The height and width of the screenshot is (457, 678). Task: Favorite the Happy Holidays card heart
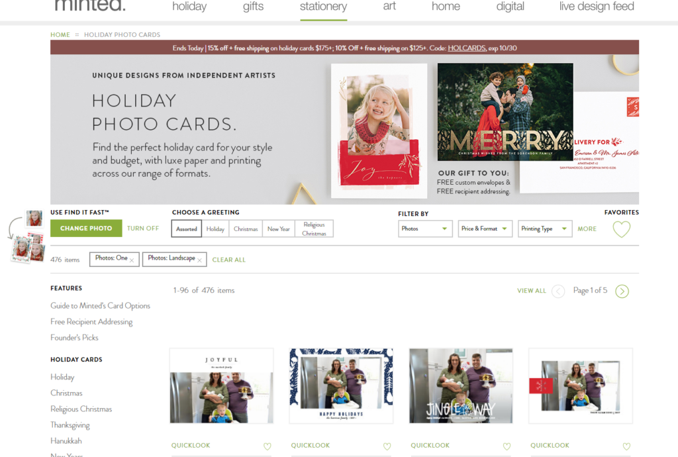click(387, 446)
